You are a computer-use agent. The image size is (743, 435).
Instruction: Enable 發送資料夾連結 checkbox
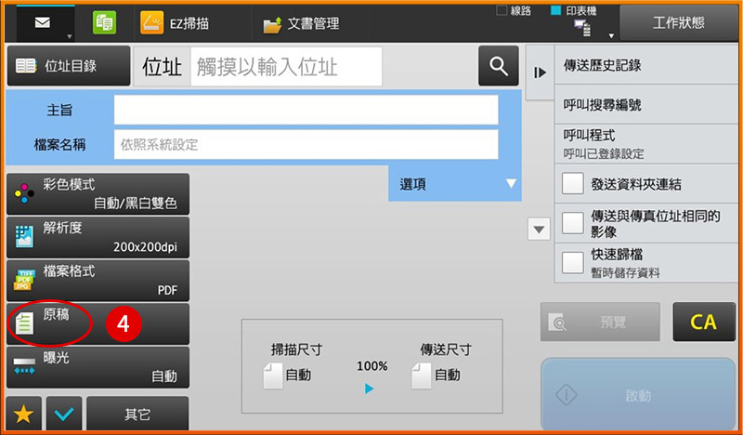[573, 184]
